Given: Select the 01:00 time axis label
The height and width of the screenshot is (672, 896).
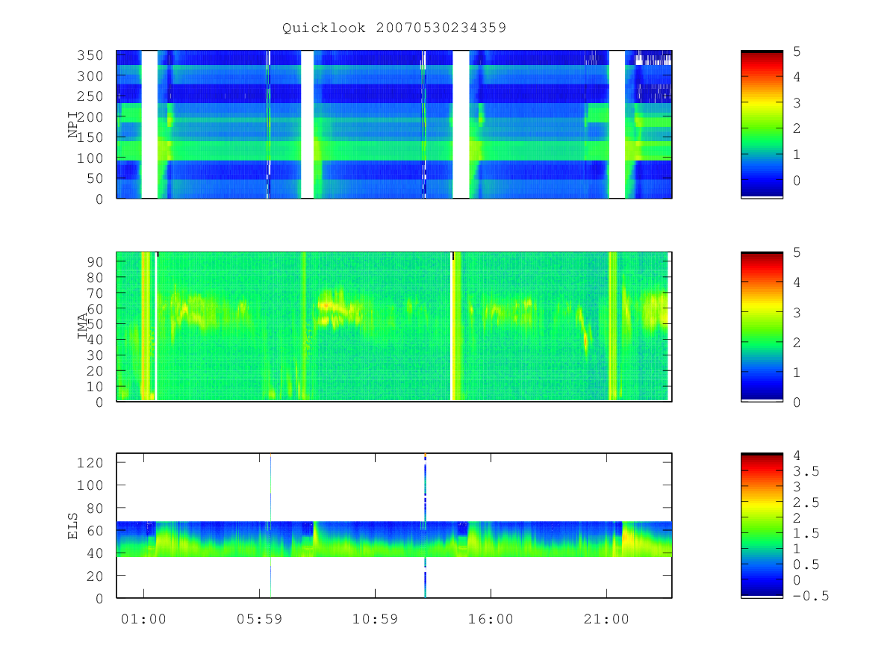Looking at the screenshot, I should 143,619.
